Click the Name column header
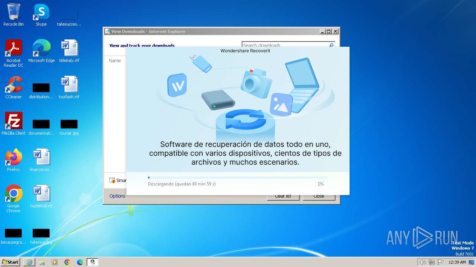The height and width of the screenshot is (267, 476). [115, 60]
